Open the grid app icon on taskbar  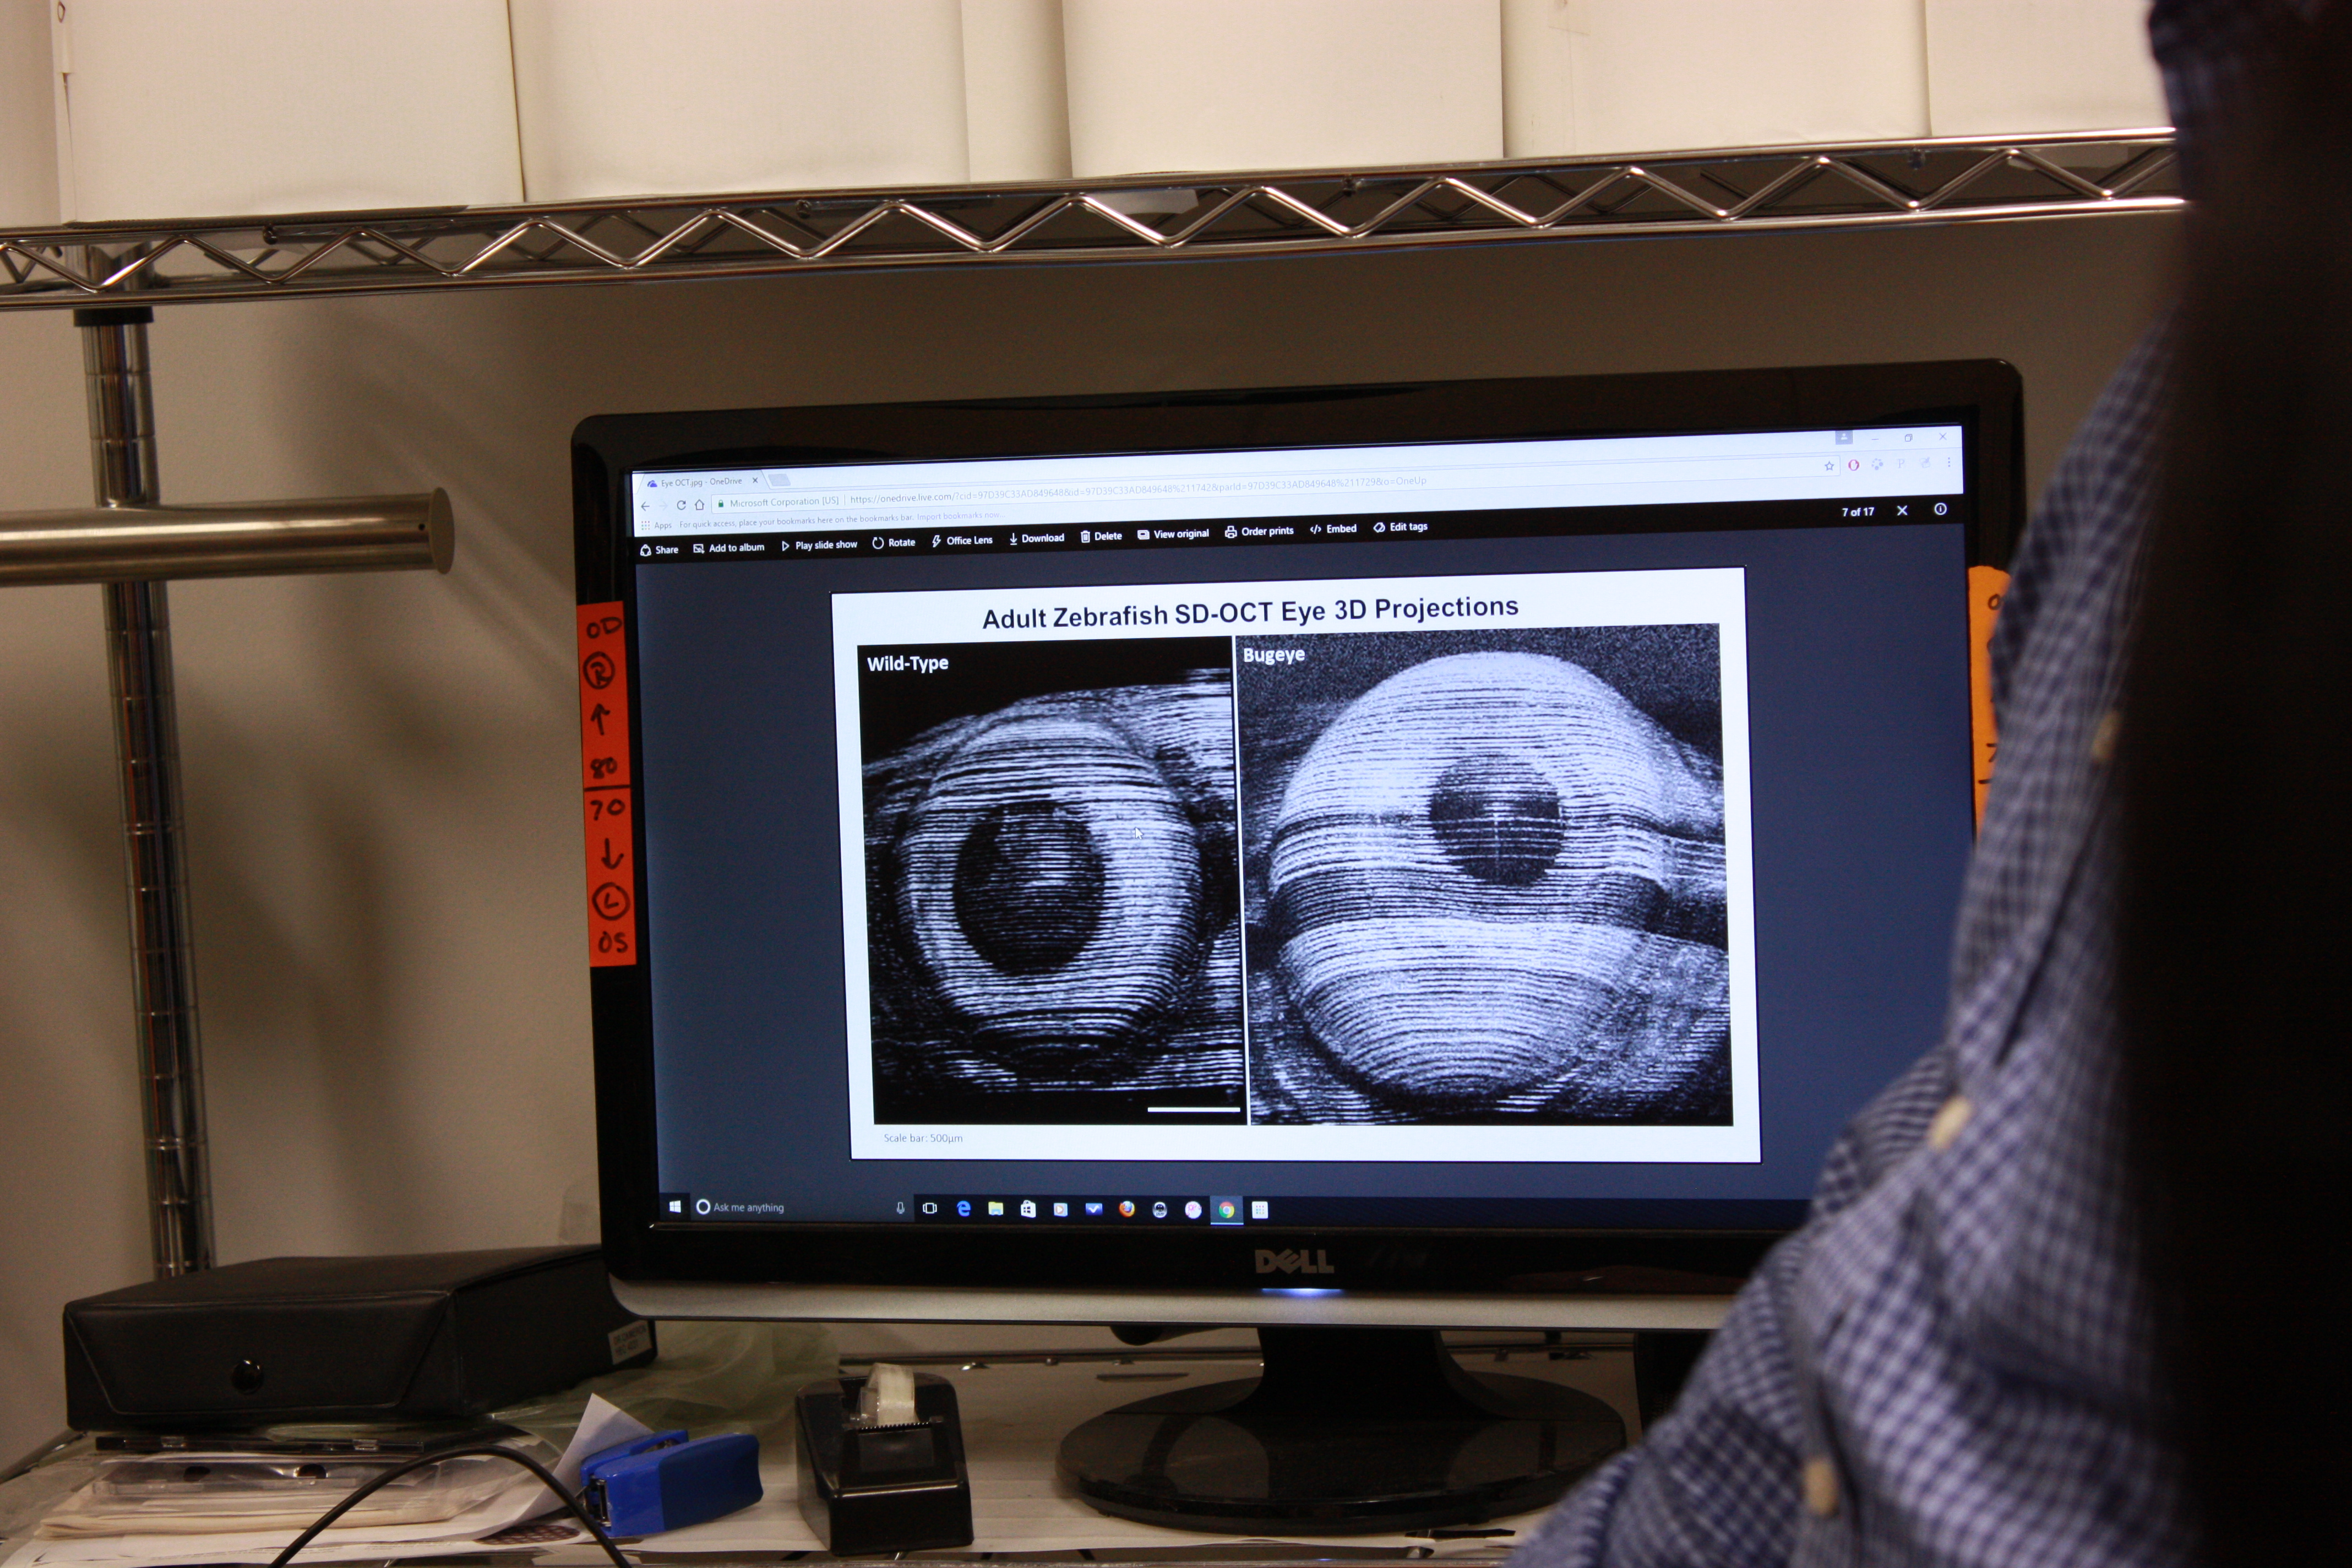coord(1260,1210)
